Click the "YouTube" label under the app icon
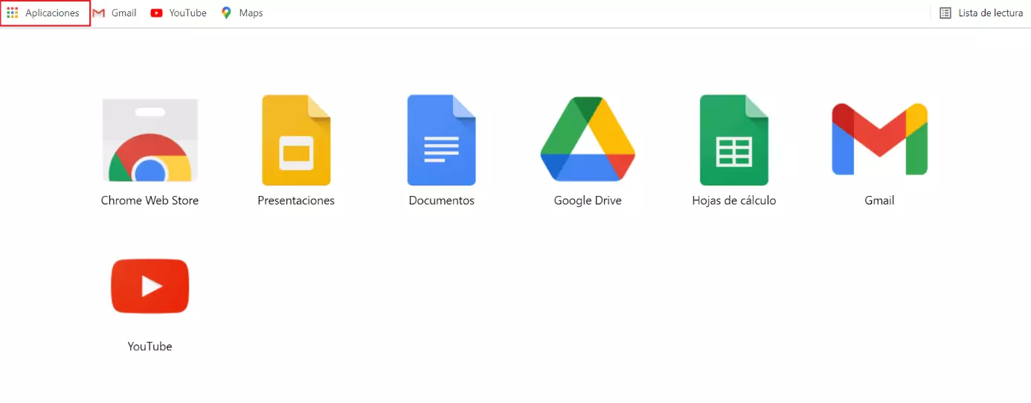The image size is (1031, 403). tap(150, 347)
